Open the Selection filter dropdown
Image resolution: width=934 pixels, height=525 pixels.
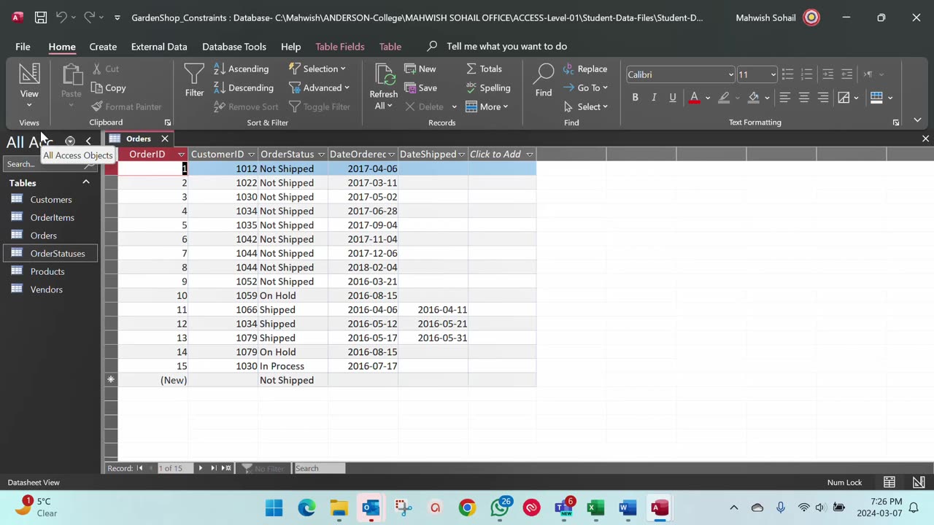(317, 69)
